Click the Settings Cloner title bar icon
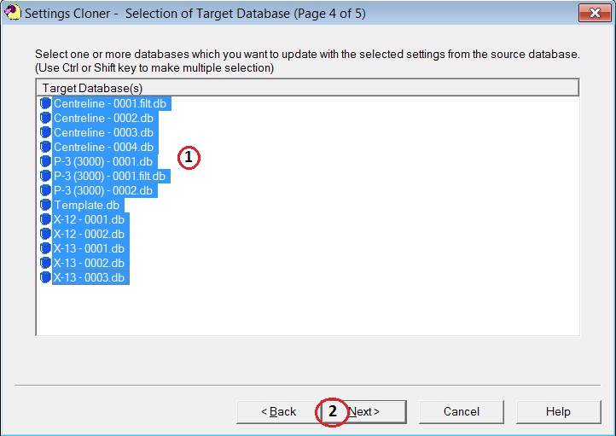The image size is (616, 436). [x=12, y=14]
